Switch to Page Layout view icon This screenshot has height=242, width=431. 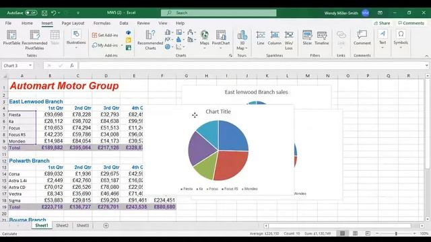(x=355, y=233)
